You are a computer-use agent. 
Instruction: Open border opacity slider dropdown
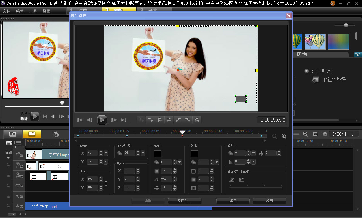217,163
